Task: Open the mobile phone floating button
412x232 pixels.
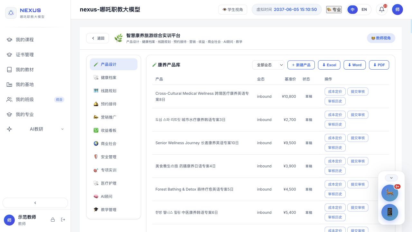Action: tap(390, 212)
